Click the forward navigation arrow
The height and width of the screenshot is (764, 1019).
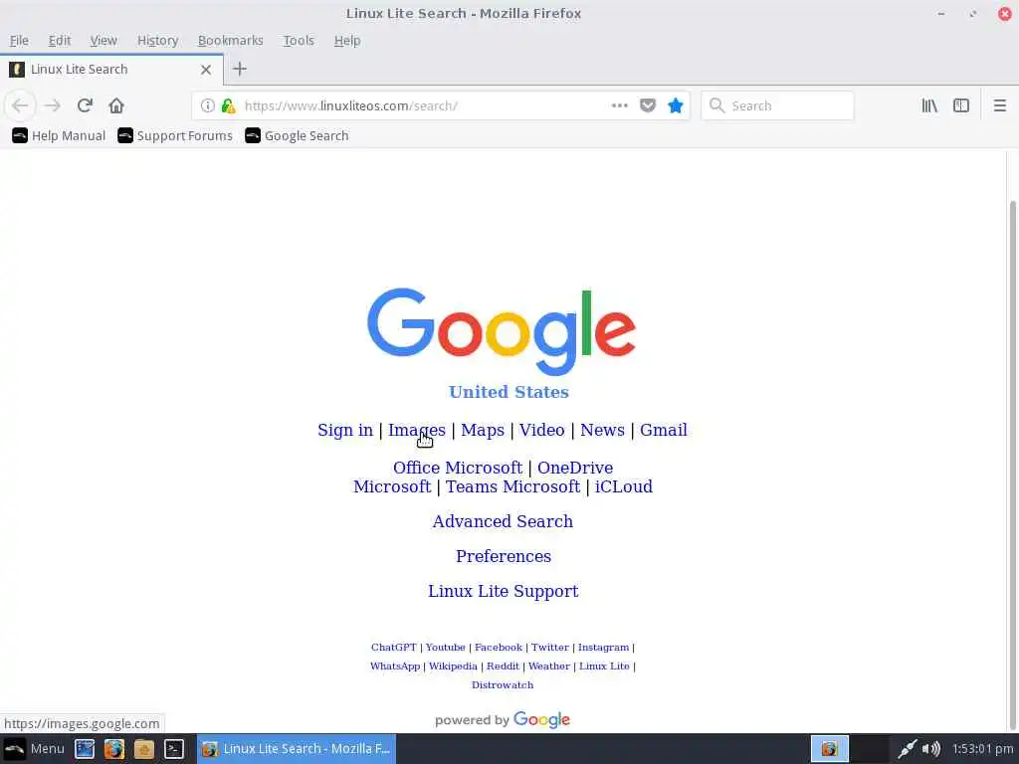coord(53,105)
